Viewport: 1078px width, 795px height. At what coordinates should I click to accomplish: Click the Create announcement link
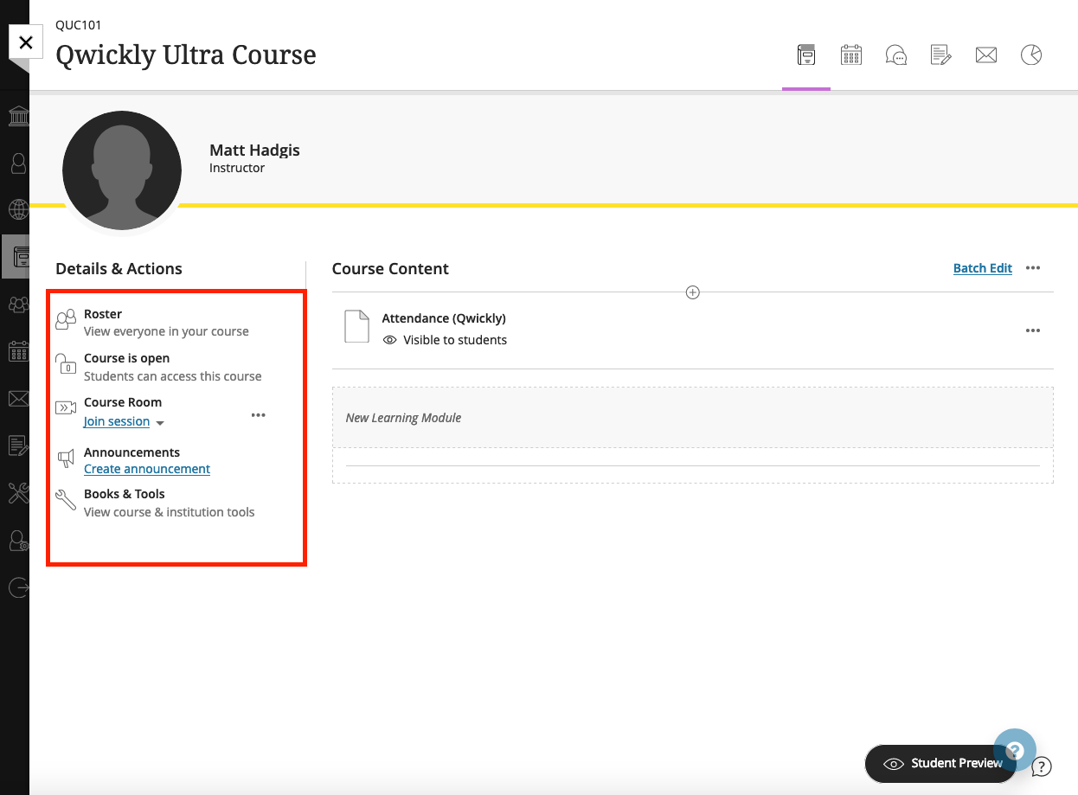[147, 469]
